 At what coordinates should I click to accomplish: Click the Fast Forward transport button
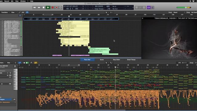[x=39, y=7]
